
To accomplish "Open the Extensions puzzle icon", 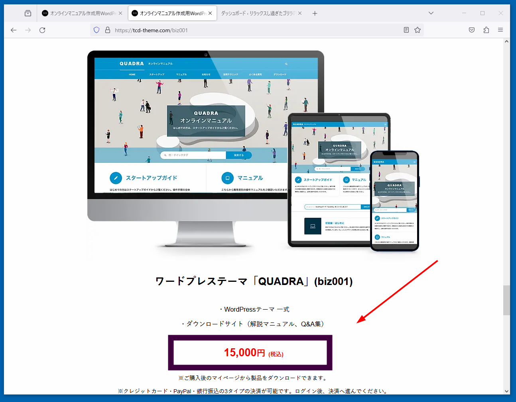I will coord(486,30).
